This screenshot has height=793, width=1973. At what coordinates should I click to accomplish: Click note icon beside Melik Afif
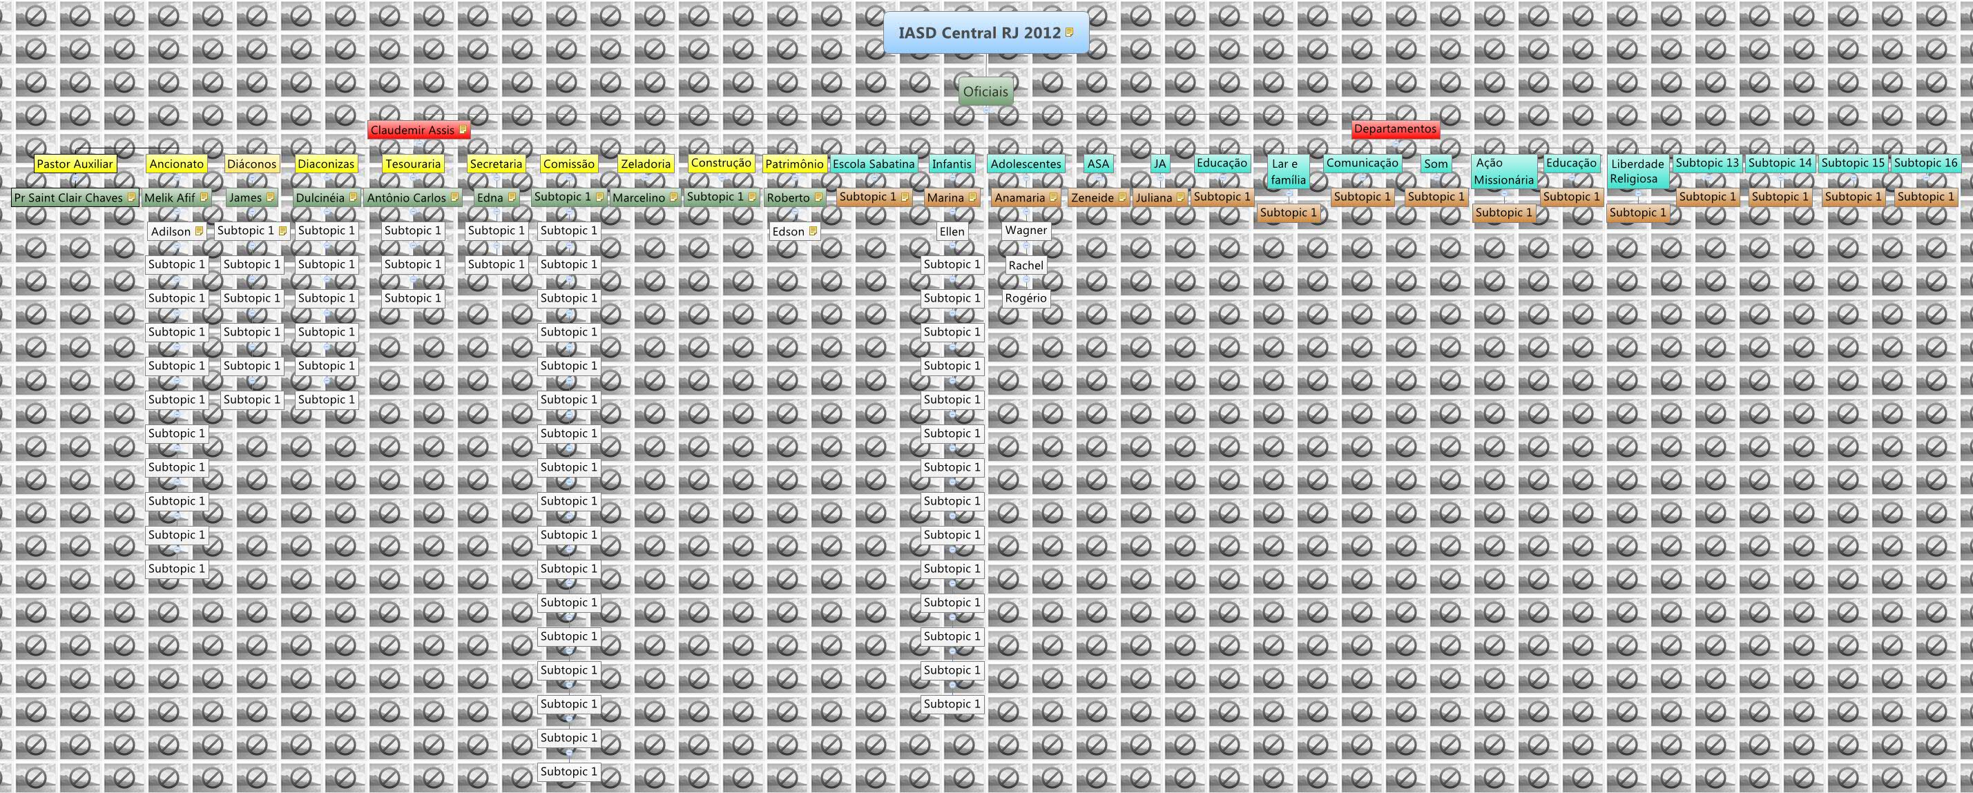(x=204, y=197)
